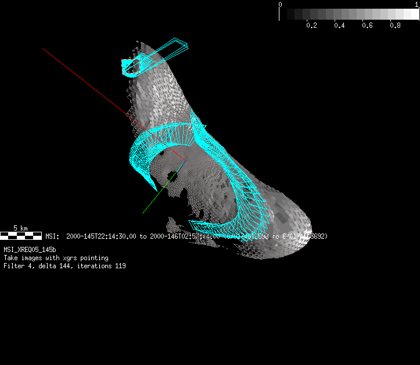Viewport: 420px width, 365px height.
Task: Select the red axis line
Action: [114, 104]
